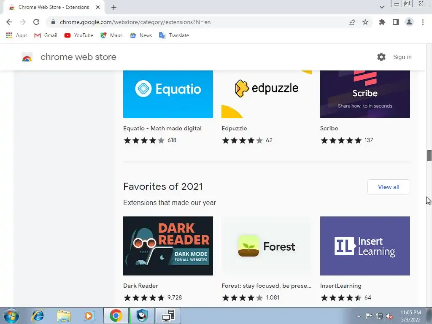Click the page vertical scrollbar thumb
This screenshot has height=324, width=432.
(429, 156)
